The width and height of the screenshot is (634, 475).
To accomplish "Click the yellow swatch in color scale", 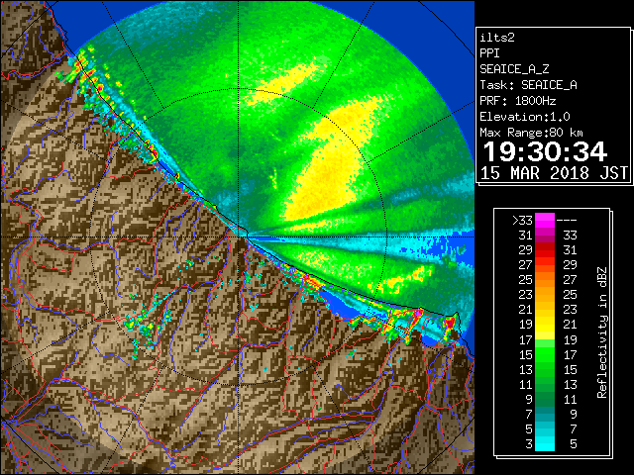I will click(x=545, y=326).
